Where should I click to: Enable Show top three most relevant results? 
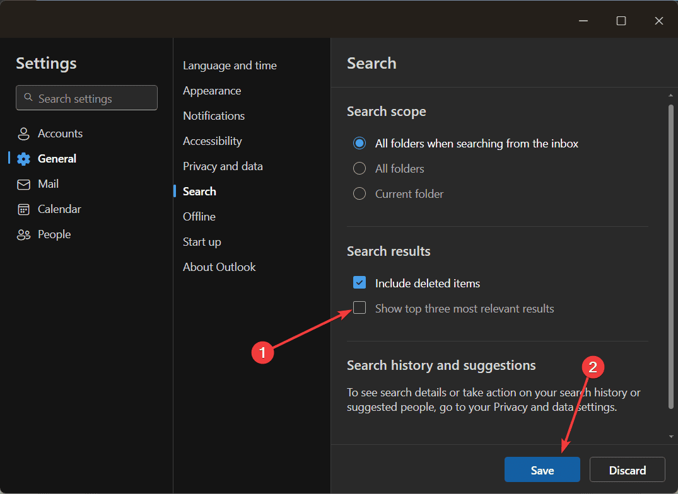(x=359, y=308)
